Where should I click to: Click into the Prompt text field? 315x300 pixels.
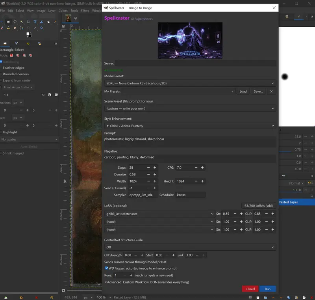tap(190, 141)
